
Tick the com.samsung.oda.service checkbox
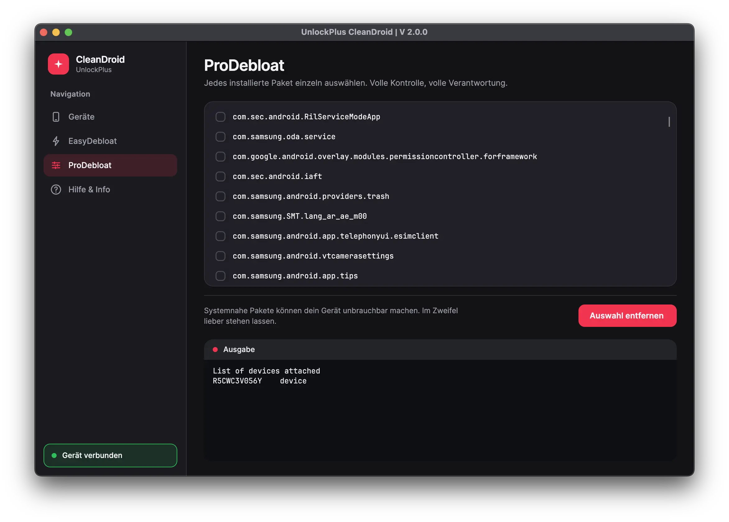221,137
